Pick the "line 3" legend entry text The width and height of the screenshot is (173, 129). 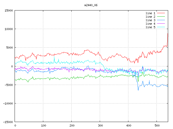(150, 20)
